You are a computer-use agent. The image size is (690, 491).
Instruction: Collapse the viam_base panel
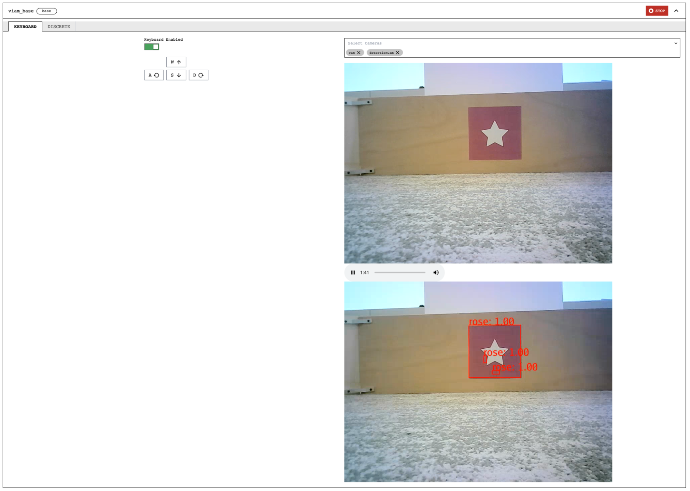676,11
